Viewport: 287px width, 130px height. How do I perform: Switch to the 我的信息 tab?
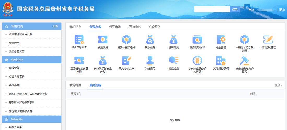point(75,27)
